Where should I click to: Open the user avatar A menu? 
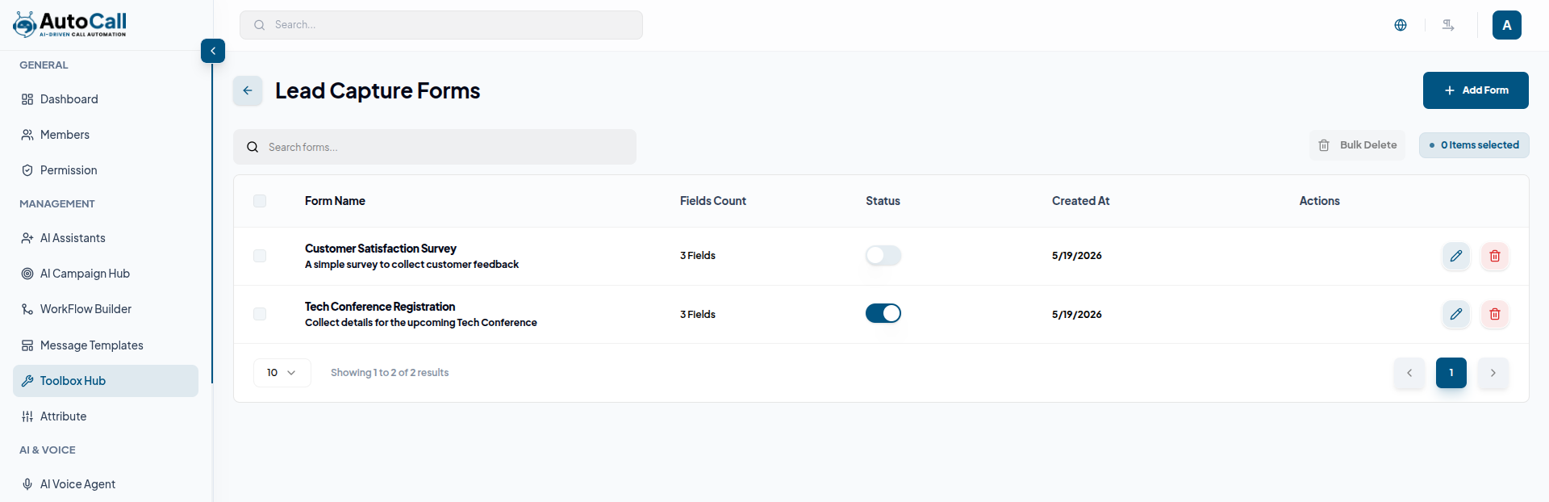[1507, 25]
